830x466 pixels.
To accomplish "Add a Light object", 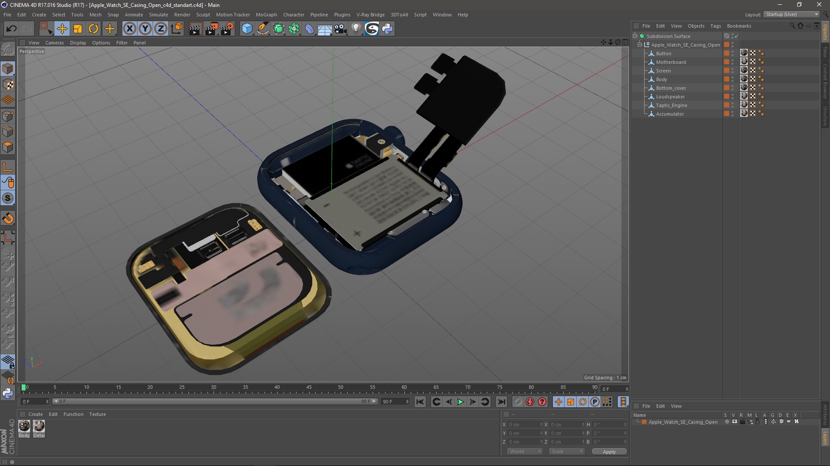I will (356, 29).
